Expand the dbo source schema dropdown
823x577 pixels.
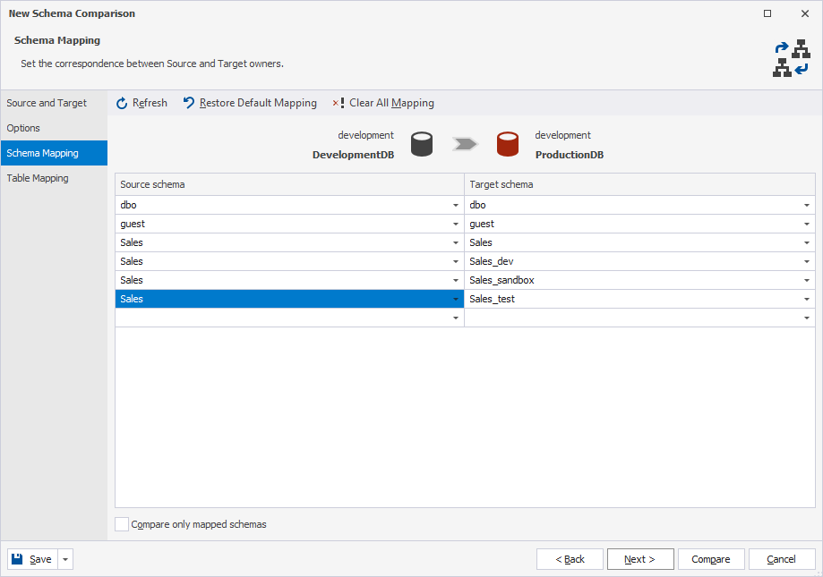click(x=455, y=205)
